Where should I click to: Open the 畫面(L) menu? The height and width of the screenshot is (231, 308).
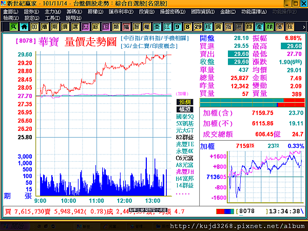(x=11, y=12)
